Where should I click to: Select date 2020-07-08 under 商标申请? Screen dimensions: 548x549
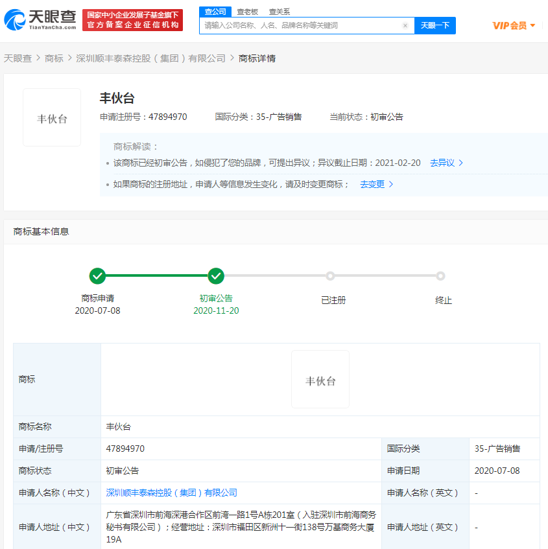tap(97, 310)
